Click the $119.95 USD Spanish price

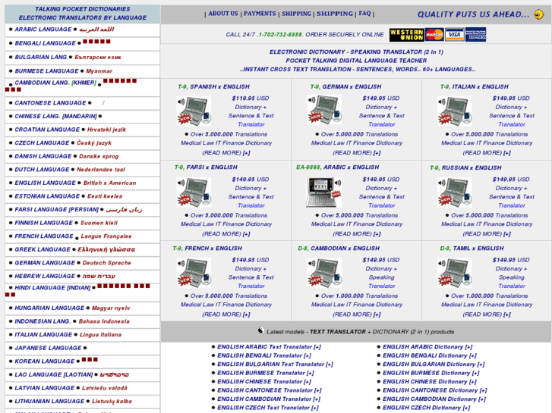coord(251,99)
